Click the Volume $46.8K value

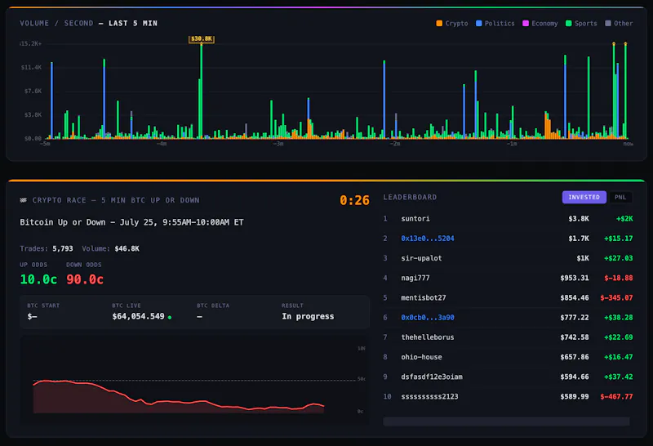(127, 249)
